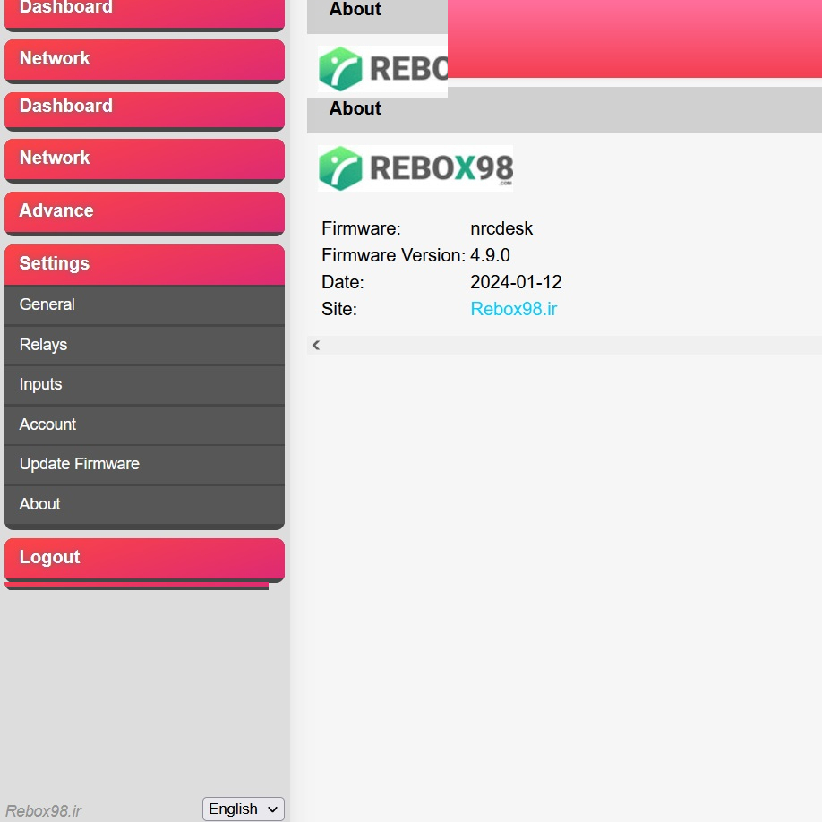
Task: Click the pink gradient banner at top
Action: point(634,38)
